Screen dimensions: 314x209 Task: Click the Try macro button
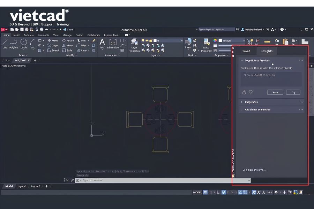293,92
